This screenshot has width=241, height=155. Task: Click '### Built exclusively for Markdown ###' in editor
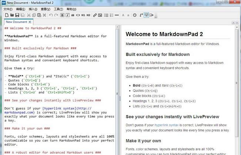(x=40, y=48)
